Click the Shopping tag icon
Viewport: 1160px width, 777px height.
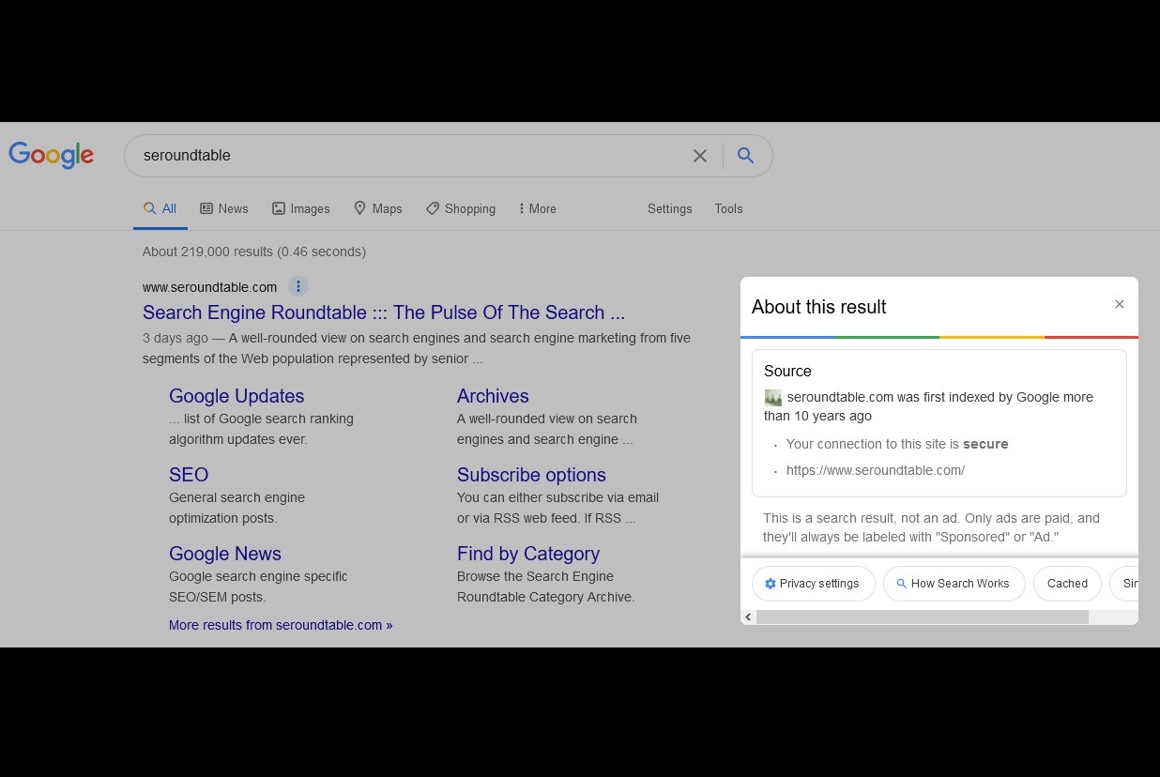pos(434,207)
